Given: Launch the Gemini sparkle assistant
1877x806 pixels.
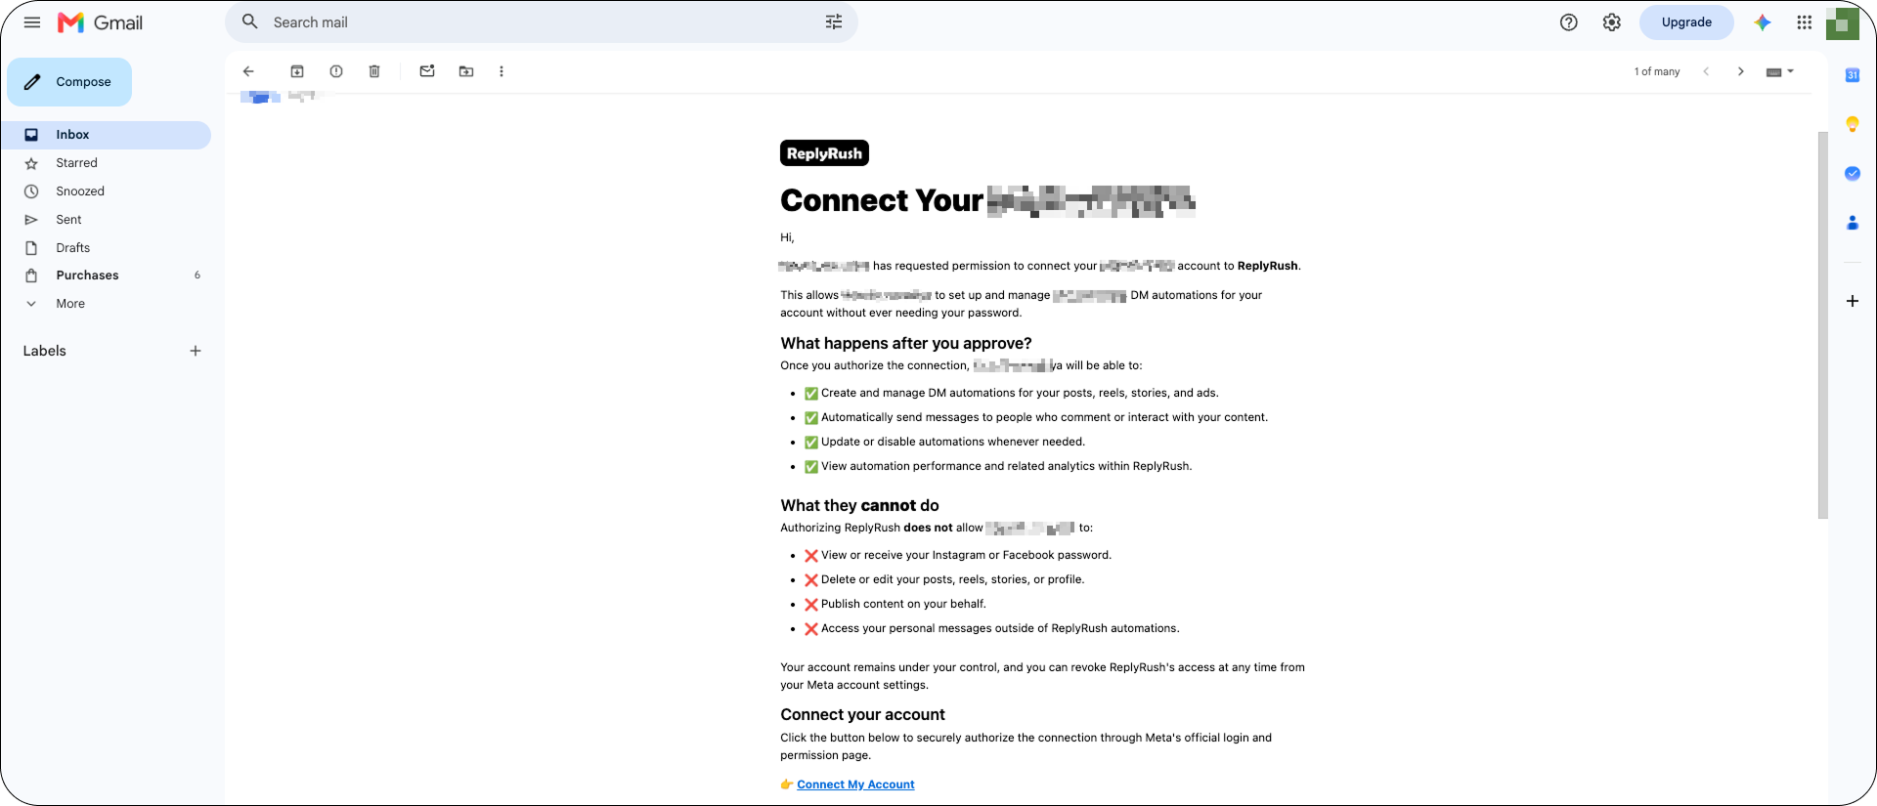Looking at the screenshot, I should (x=1763, y=22).
